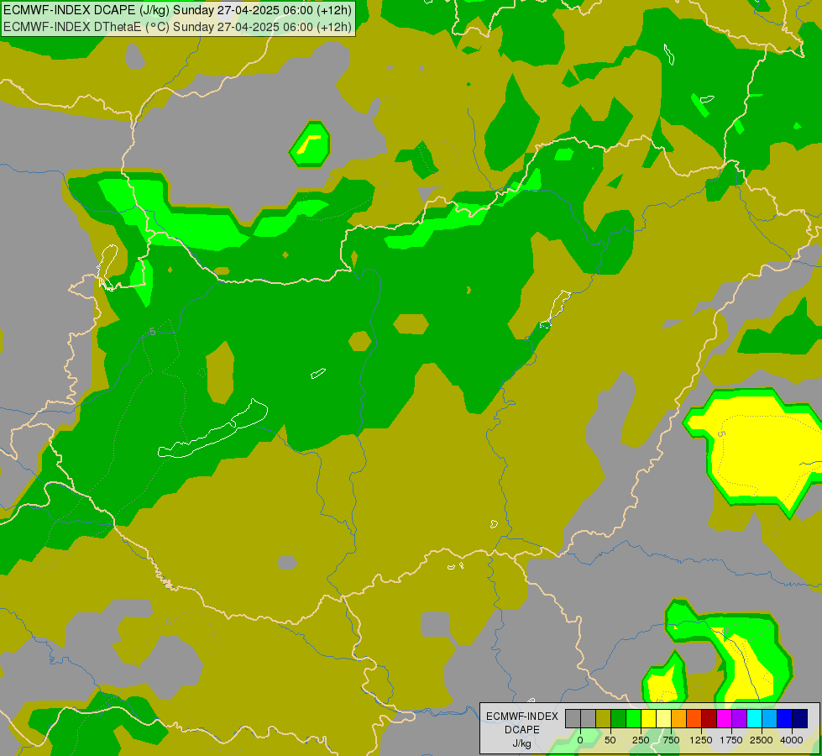Select the dark red legend swatch right of 1250
This screenshot has height=756, width=822.
point(709,718)
